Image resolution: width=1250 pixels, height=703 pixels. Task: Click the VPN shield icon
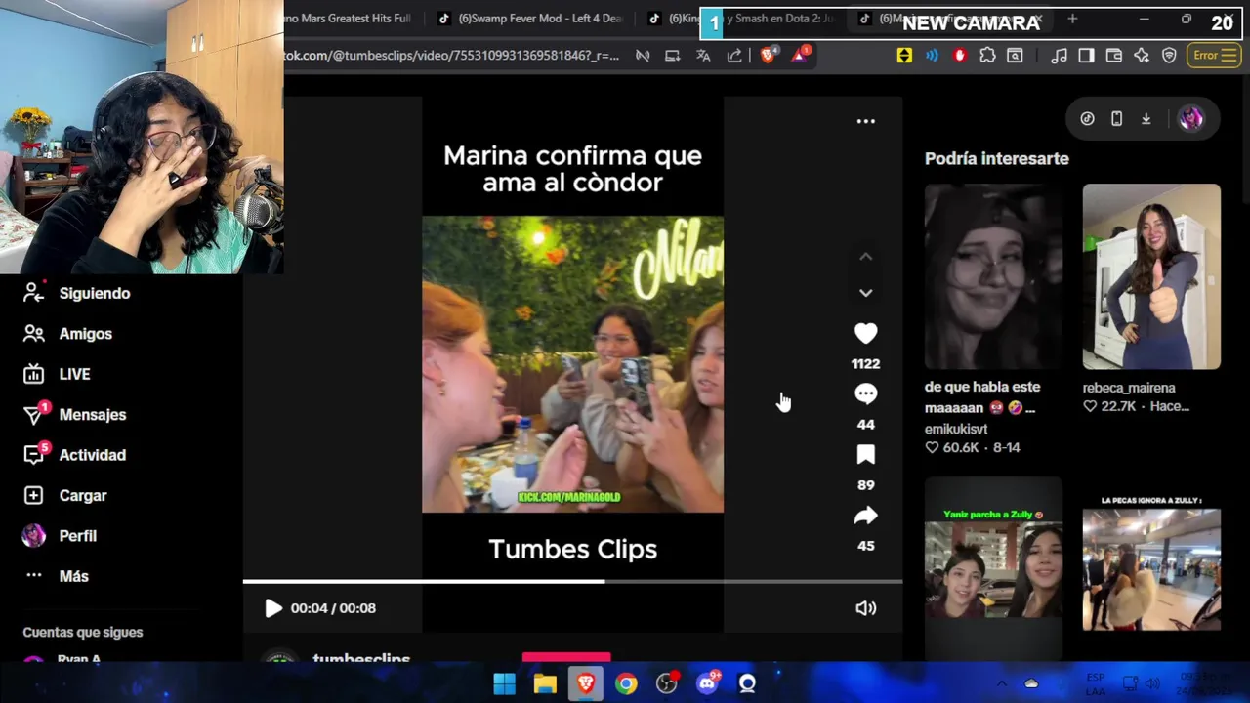[1169, 56]
